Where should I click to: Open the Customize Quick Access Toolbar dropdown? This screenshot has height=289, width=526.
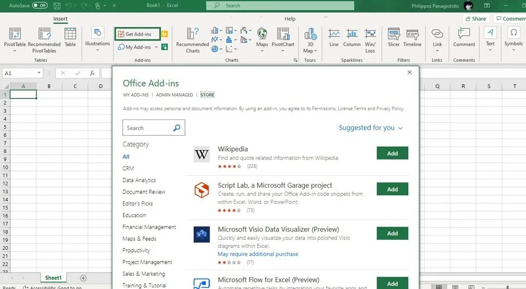(x=115, y=6)
